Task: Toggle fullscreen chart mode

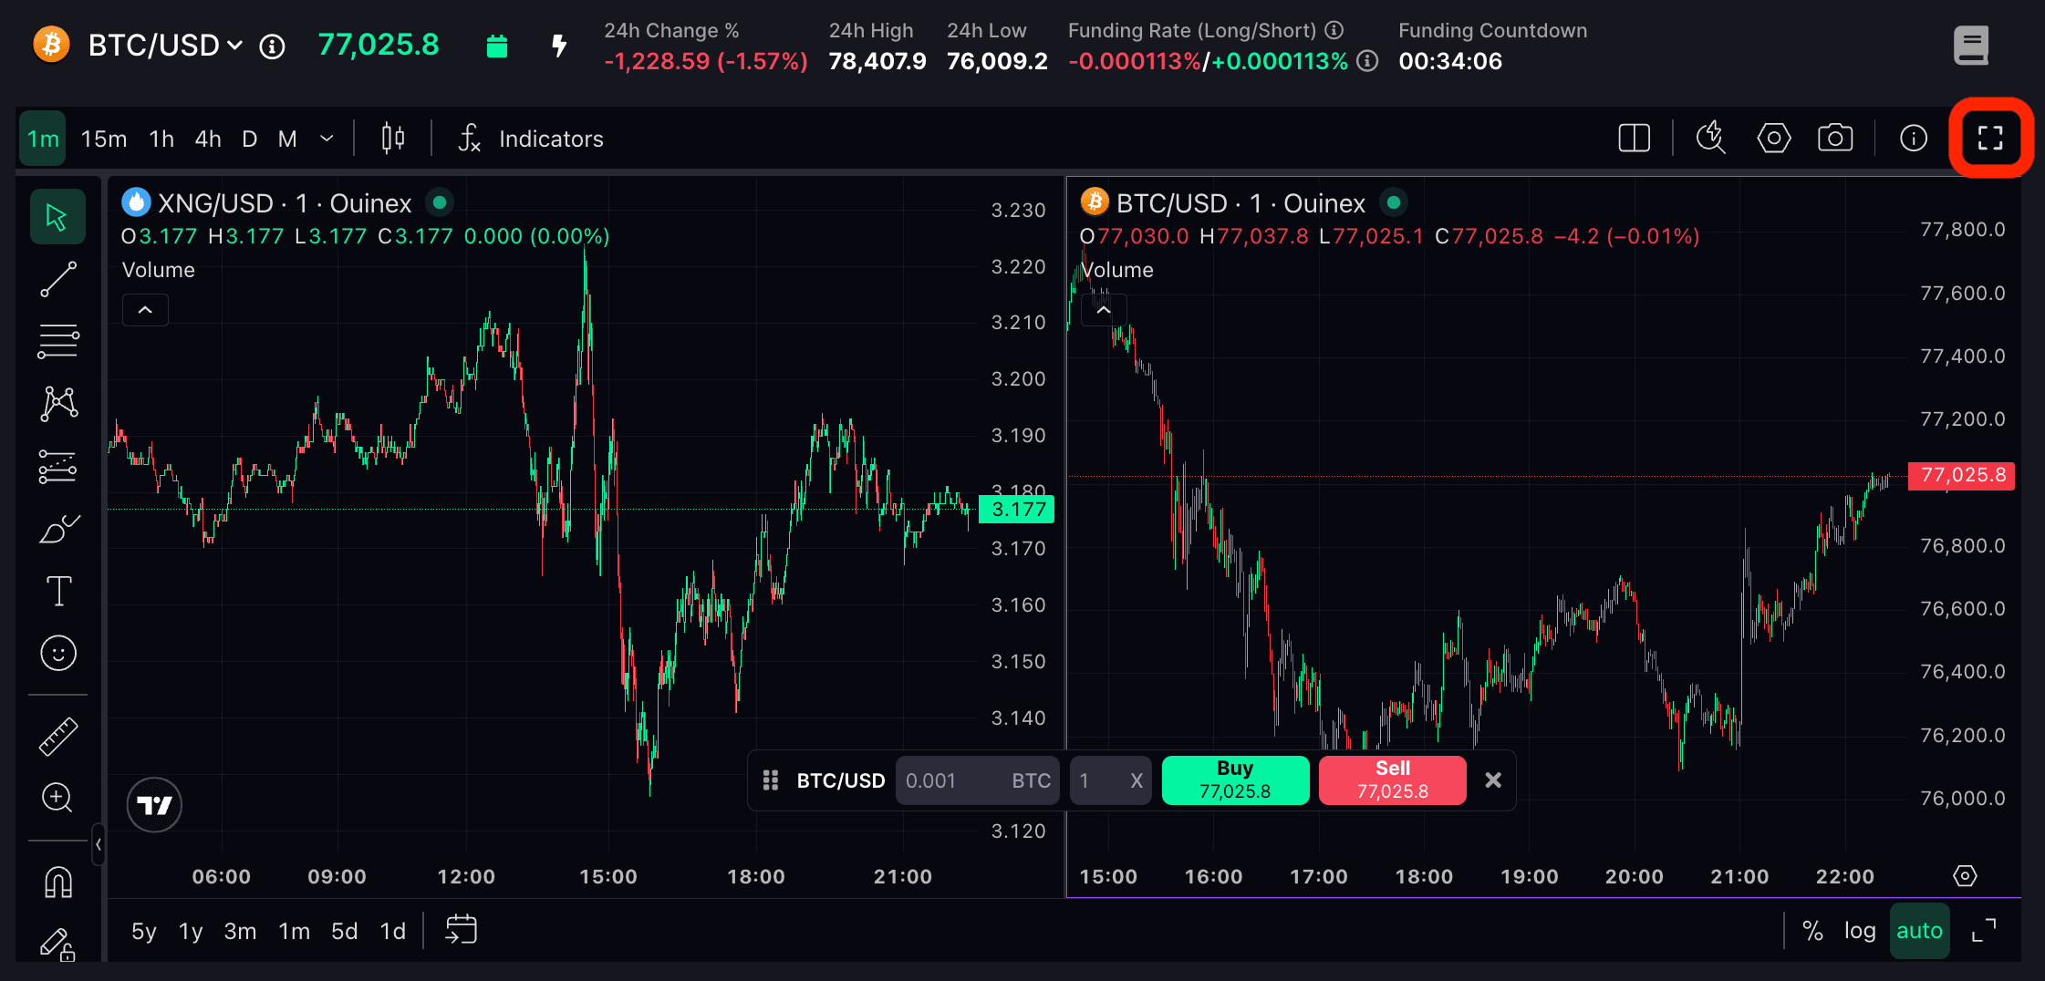Action: pos(1990,139)
